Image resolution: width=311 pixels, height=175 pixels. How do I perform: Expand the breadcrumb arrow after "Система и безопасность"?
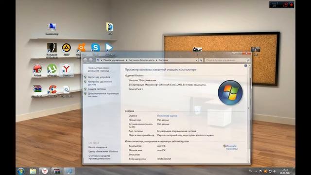(156, 60)
